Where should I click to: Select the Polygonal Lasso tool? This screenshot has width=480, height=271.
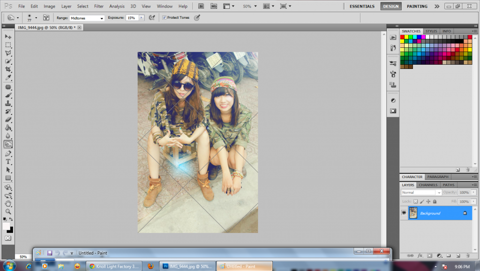tap(8, 53)
